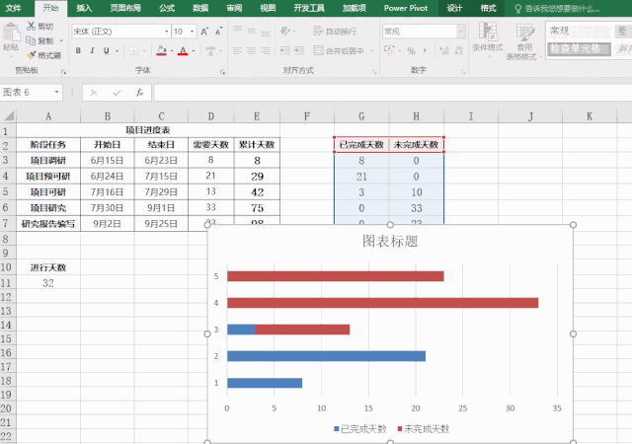The image size is (632, 444).
Task: Switch to the 设计 chart tab
Action: pyautogui.click(x=454, y=8)
